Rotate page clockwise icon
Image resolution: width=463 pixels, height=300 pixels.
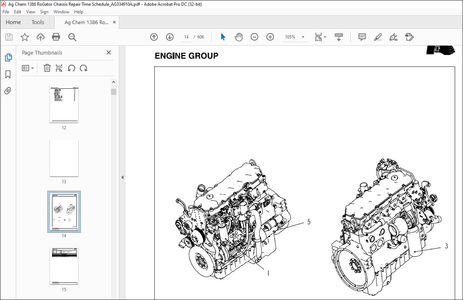click(x=84, y=68)
